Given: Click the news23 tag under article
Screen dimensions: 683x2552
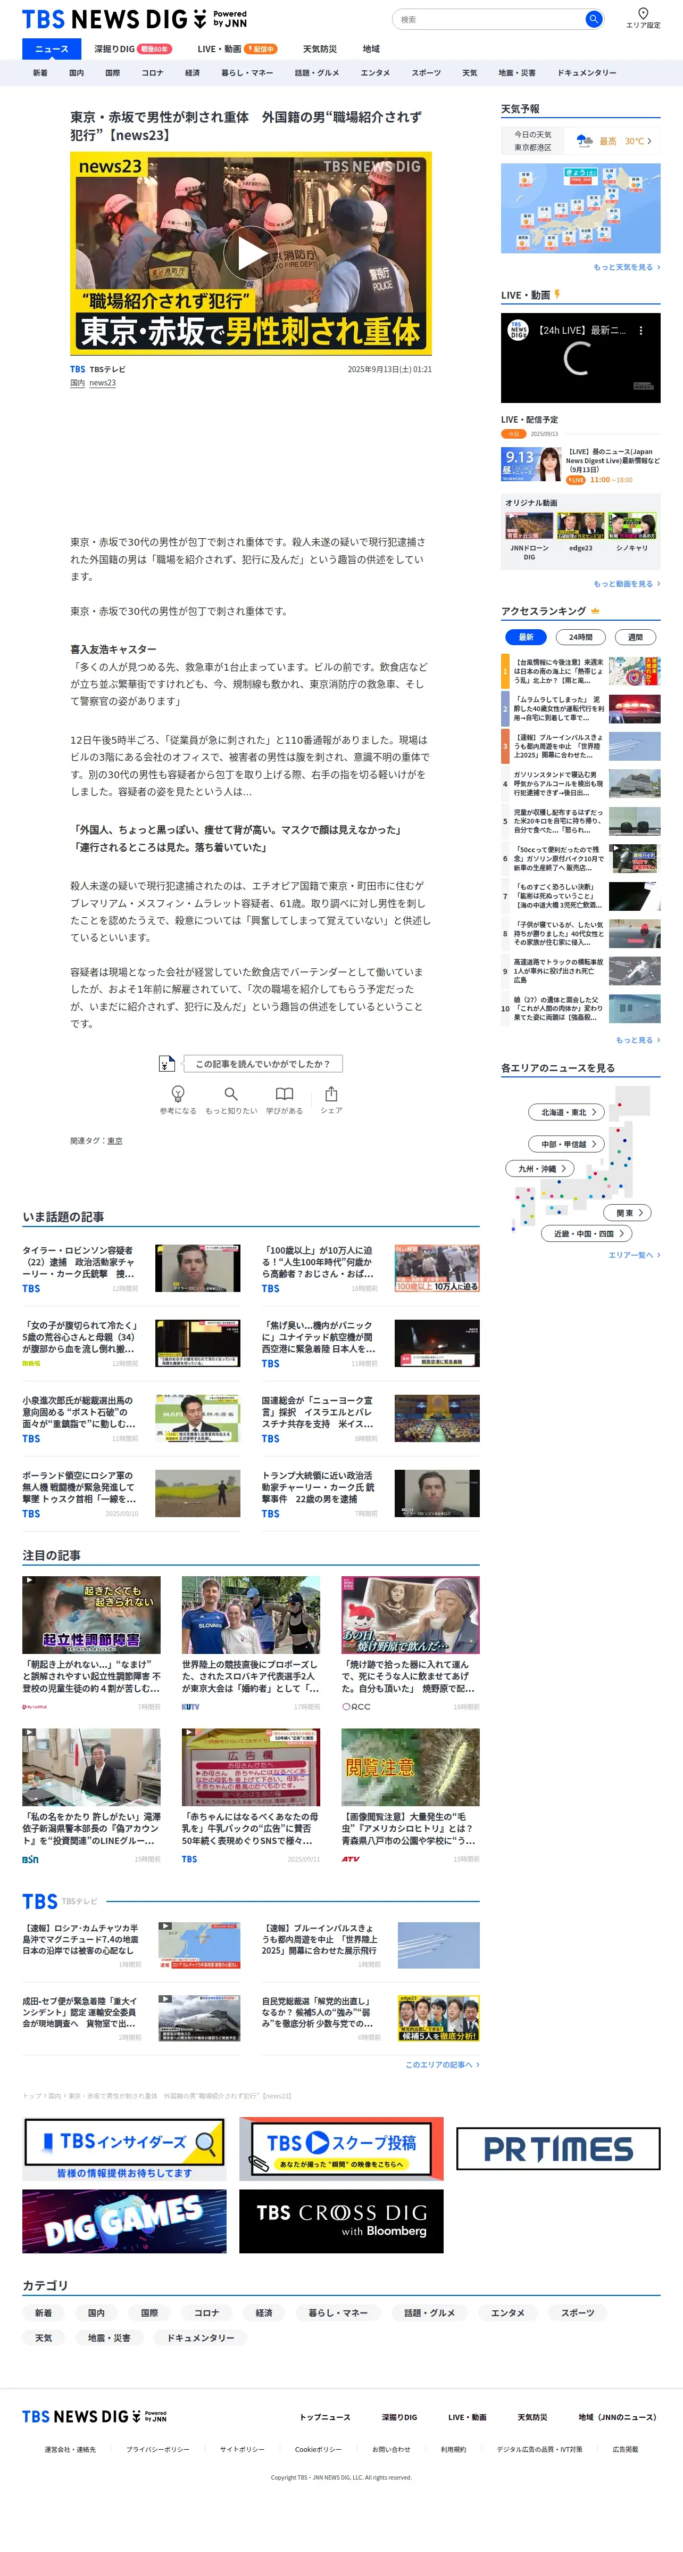Looking at the screenshot, I should point(102,382).
